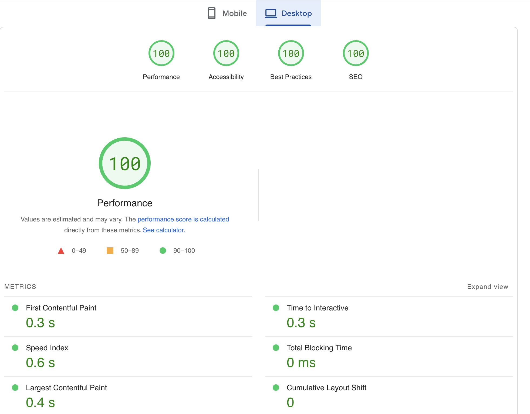The height and width of the screenshot is (414, 530).
Task: Click the Total Blocking Time value 0 ms
Action: pos(301,363)
